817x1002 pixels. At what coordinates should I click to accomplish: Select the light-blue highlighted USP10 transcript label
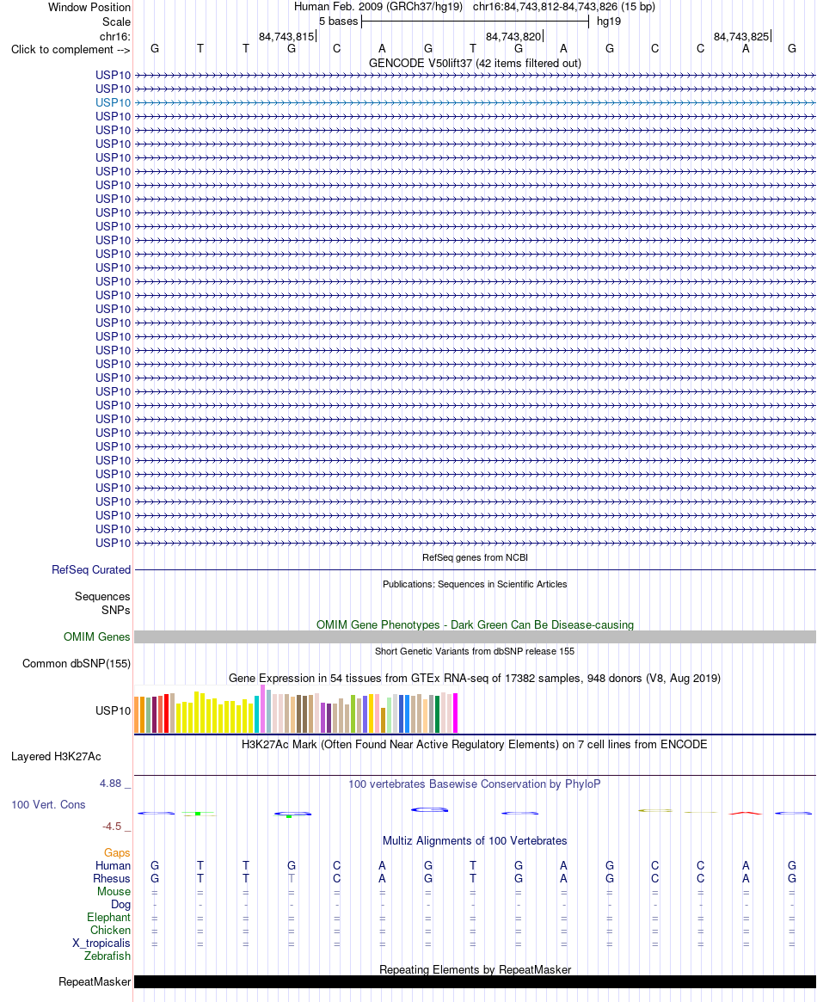pyautogui.click(x=113, y=103)
